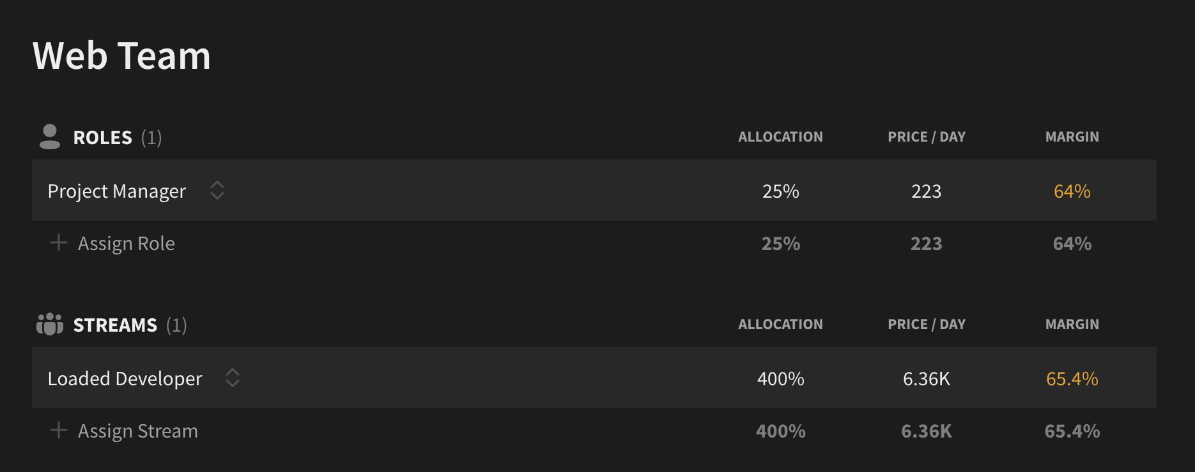Click Assign Role link
The height and width of the screenshot is (472, 1195).
[127, 244]
